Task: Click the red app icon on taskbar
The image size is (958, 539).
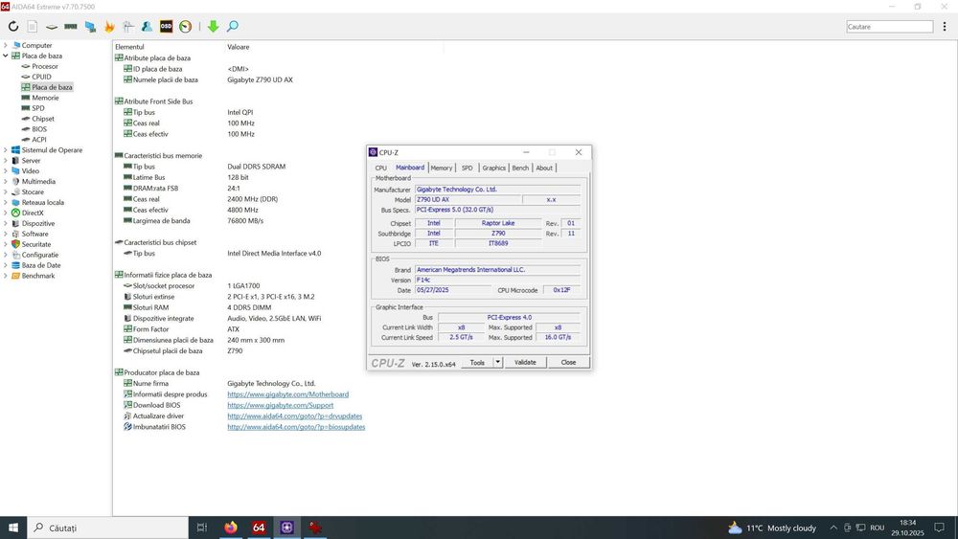Action: click(315, 528)
